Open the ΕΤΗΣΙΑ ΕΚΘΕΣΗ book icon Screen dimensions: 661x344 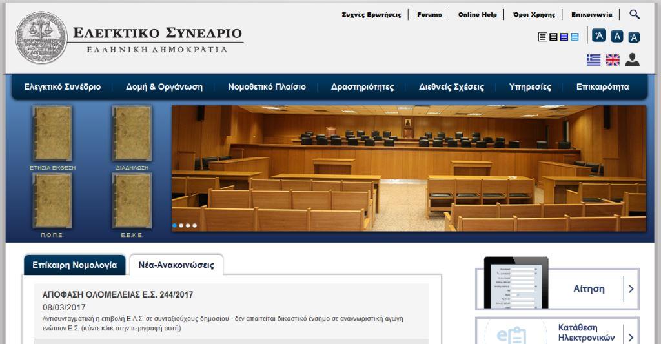tap(52, 134)
